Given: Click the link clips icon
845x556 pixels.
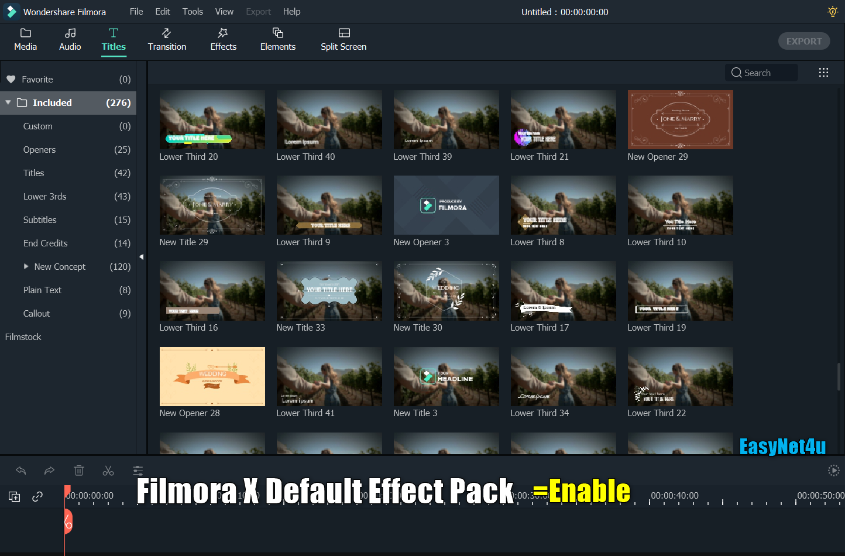Looking at the screenshot, I should [37, 496].
